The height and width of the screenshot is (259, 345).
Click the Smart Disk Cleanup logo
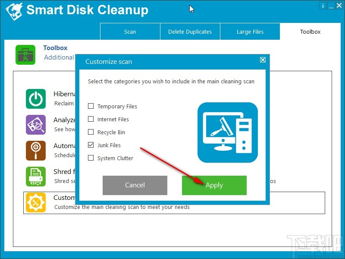(x=14, y=11)
